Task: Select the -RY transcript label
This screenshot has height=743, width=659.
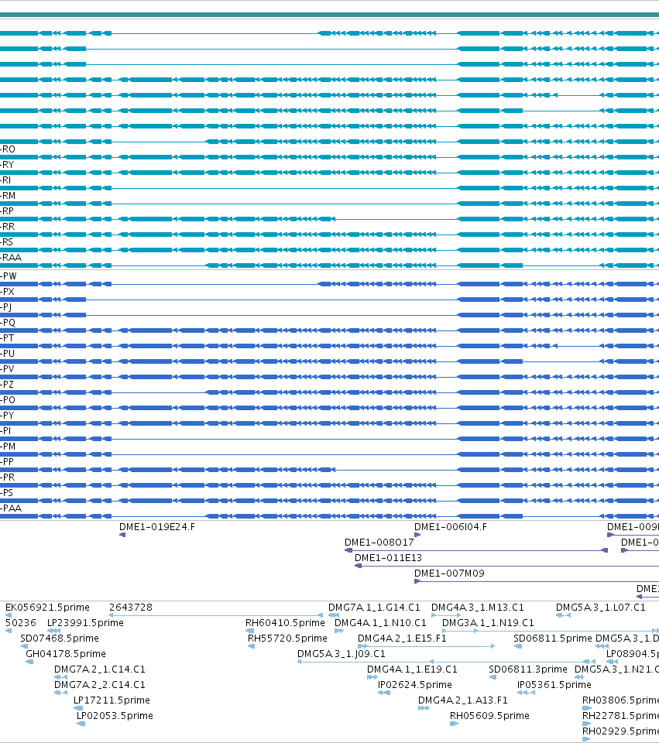Action: 7,165
